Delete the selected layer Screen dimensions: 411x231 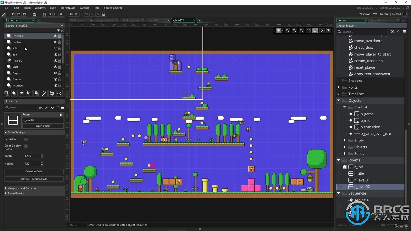point(59,93)
